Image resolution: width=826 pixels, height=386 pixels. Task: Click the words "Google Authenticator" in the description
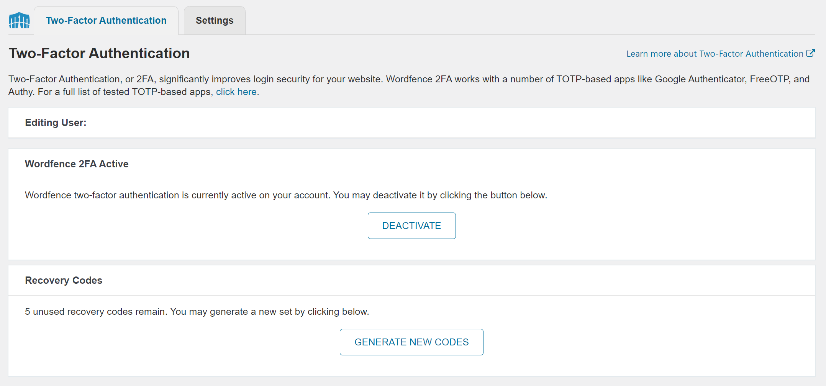700,79
